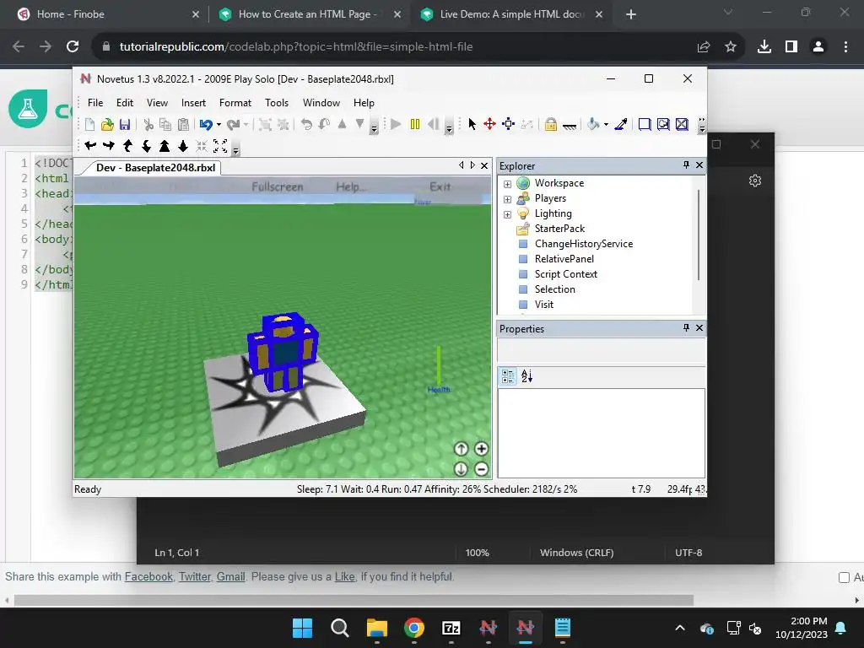Toggle the Properties panel pin auto-hide
864x648 pixels.
(686, 328)
